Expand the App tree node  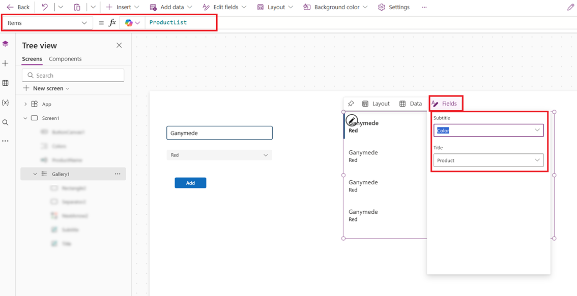[25, 104]
